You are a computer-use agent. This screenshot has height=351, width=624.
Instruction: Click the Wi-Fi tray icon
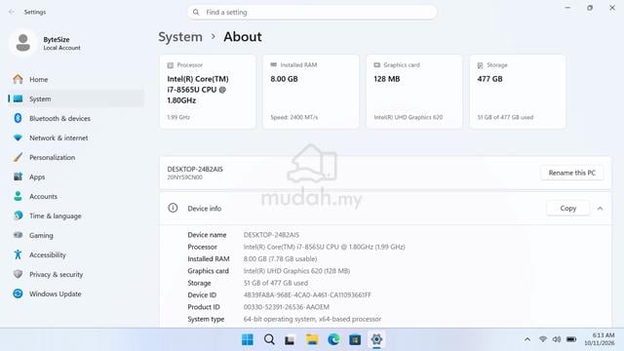pyautogui.click(x=543, y=339)
